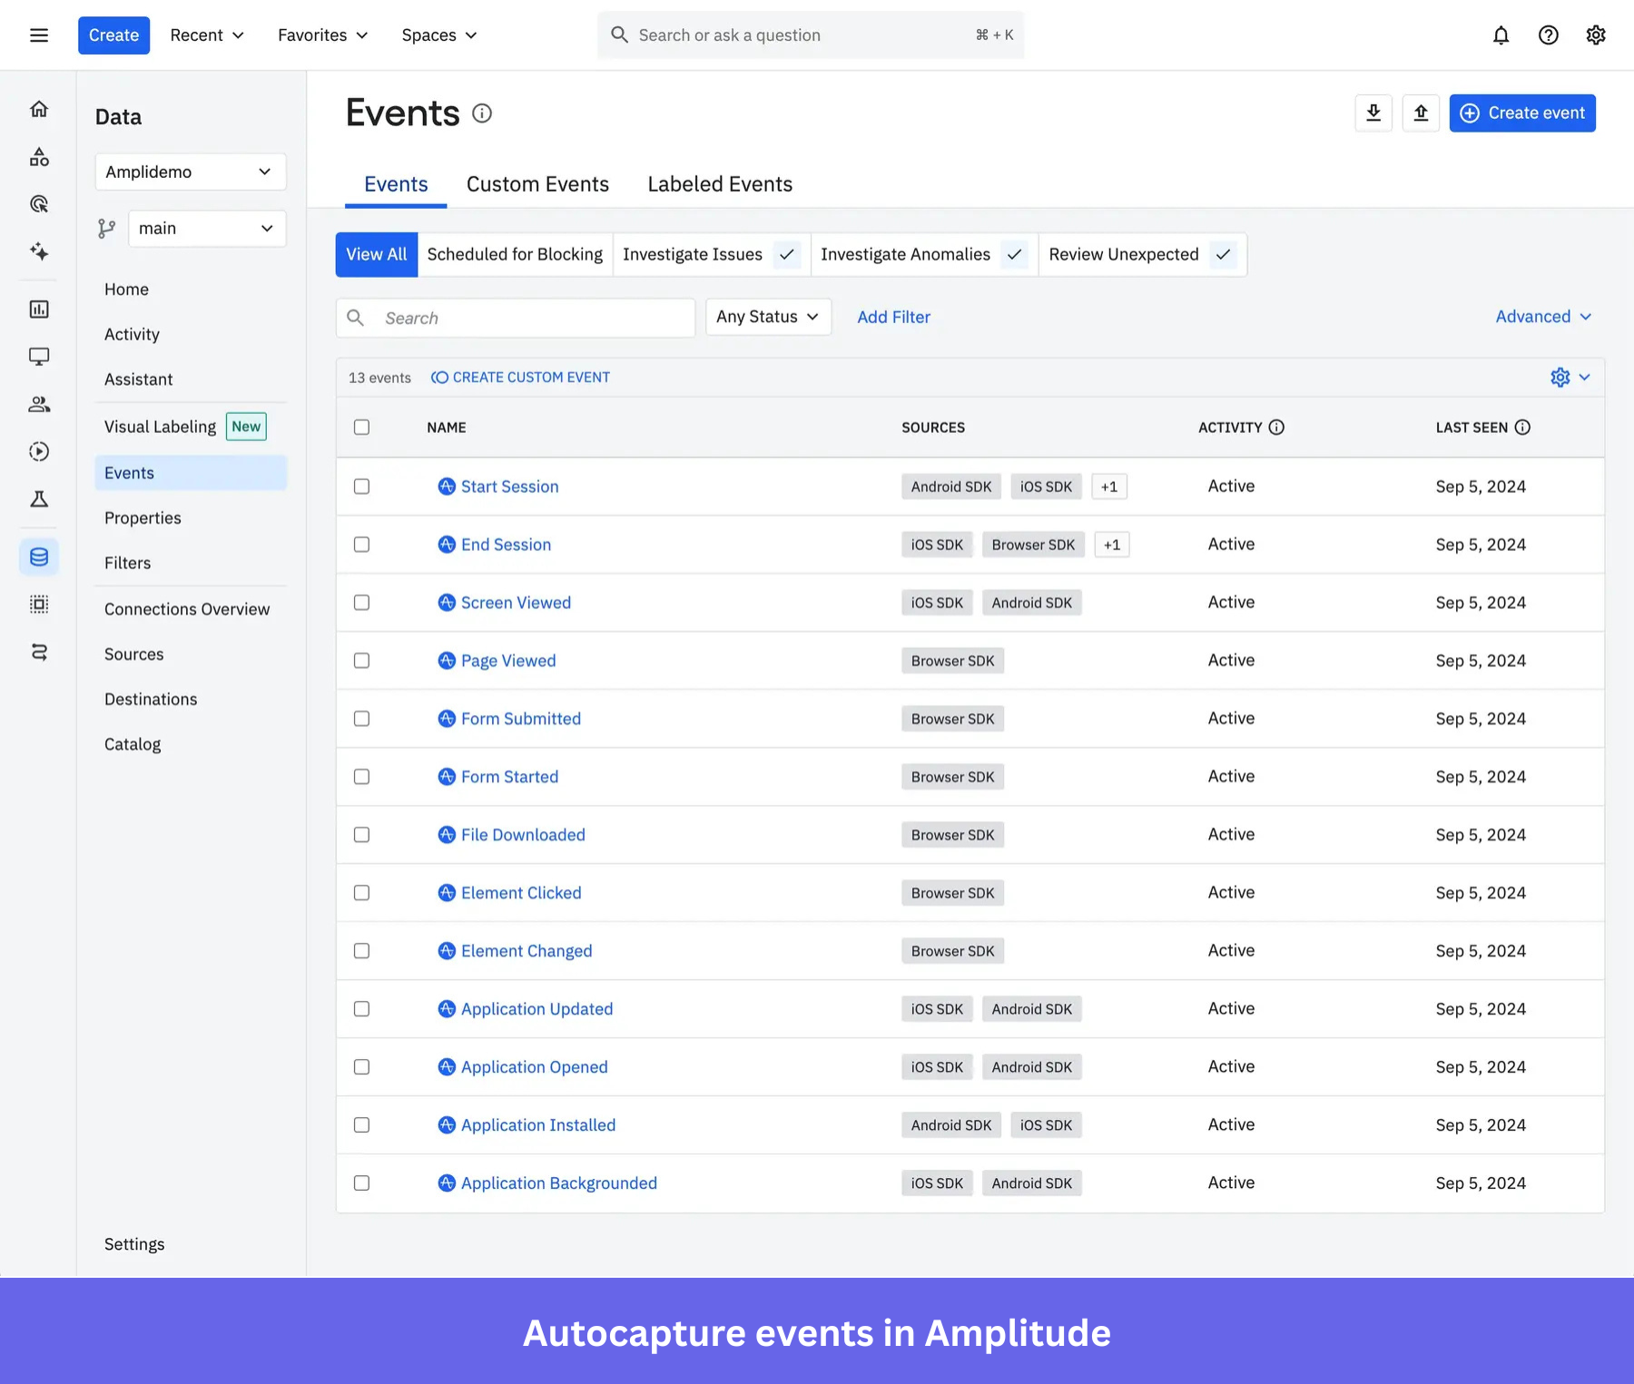Image resolution: width=1634 pixels, height=1384 pixels.
Task: Click the Data database icon in left rail
Action: pos(39,556)
